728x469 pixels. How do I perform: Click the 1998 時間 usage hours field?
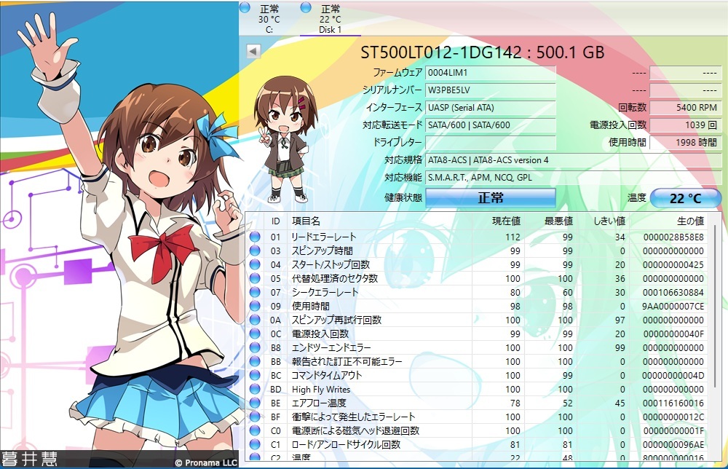click(x=685, y=142)
